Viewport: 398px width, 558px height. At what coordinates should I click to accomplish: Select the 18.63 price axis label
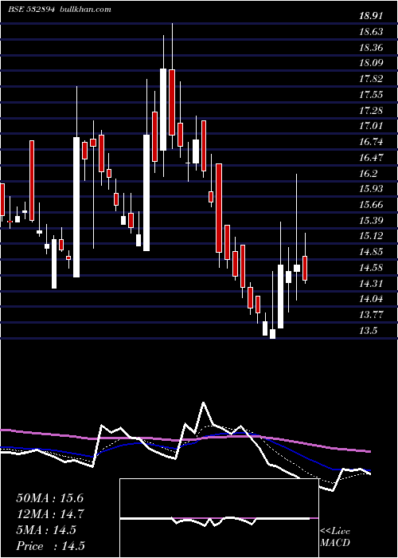click(x=371, y=32)
